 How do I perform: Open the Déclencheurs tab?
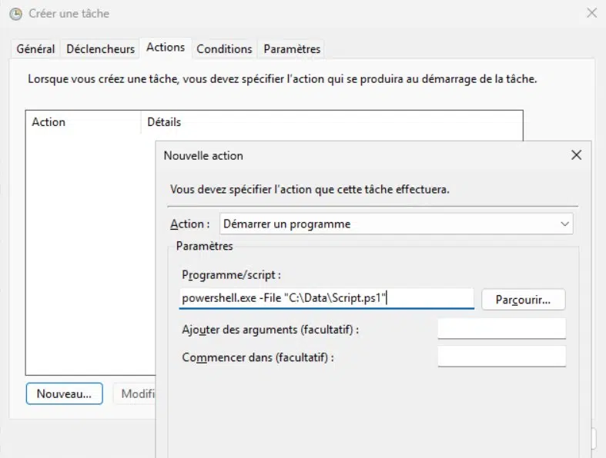pos(100,49)
